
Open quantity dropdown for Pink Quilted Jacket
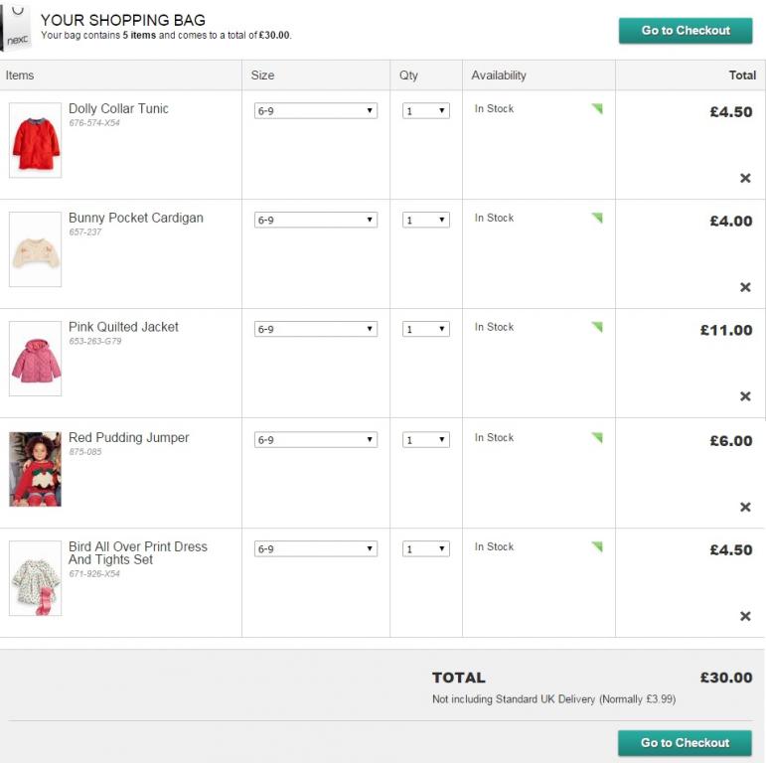coord(426,330)
